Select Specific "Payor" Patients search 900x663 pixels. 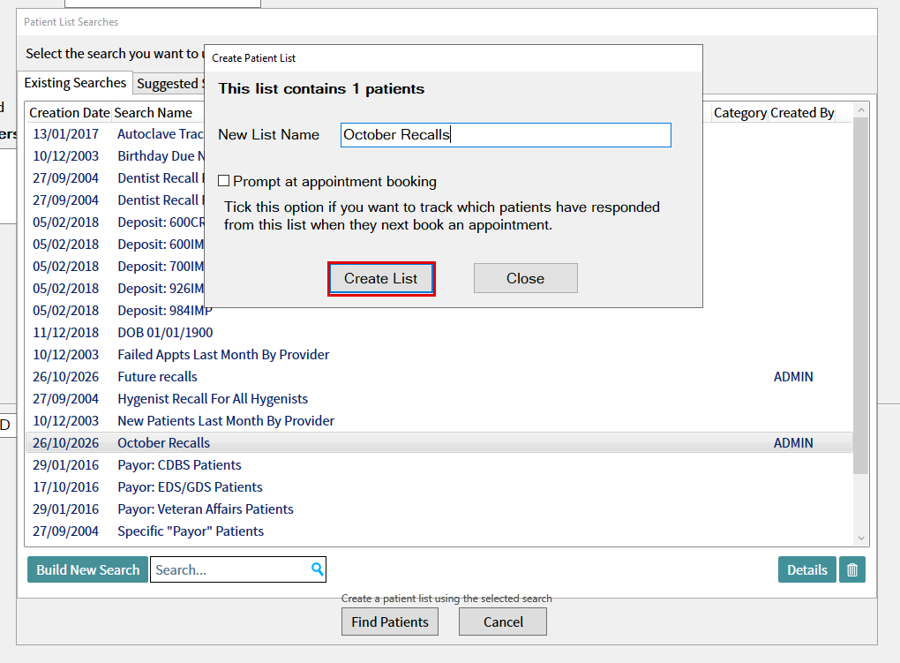pos(439,531)
